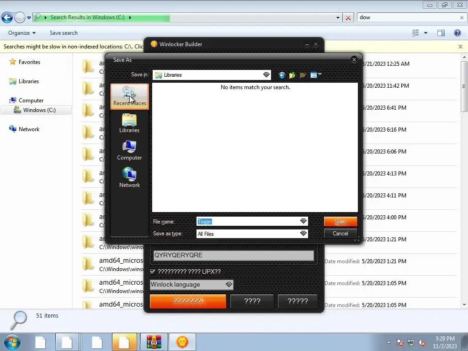Click folder icon in row dated 5/20/2023 4:00 PM
468x351 pixels.
(88, 220)
